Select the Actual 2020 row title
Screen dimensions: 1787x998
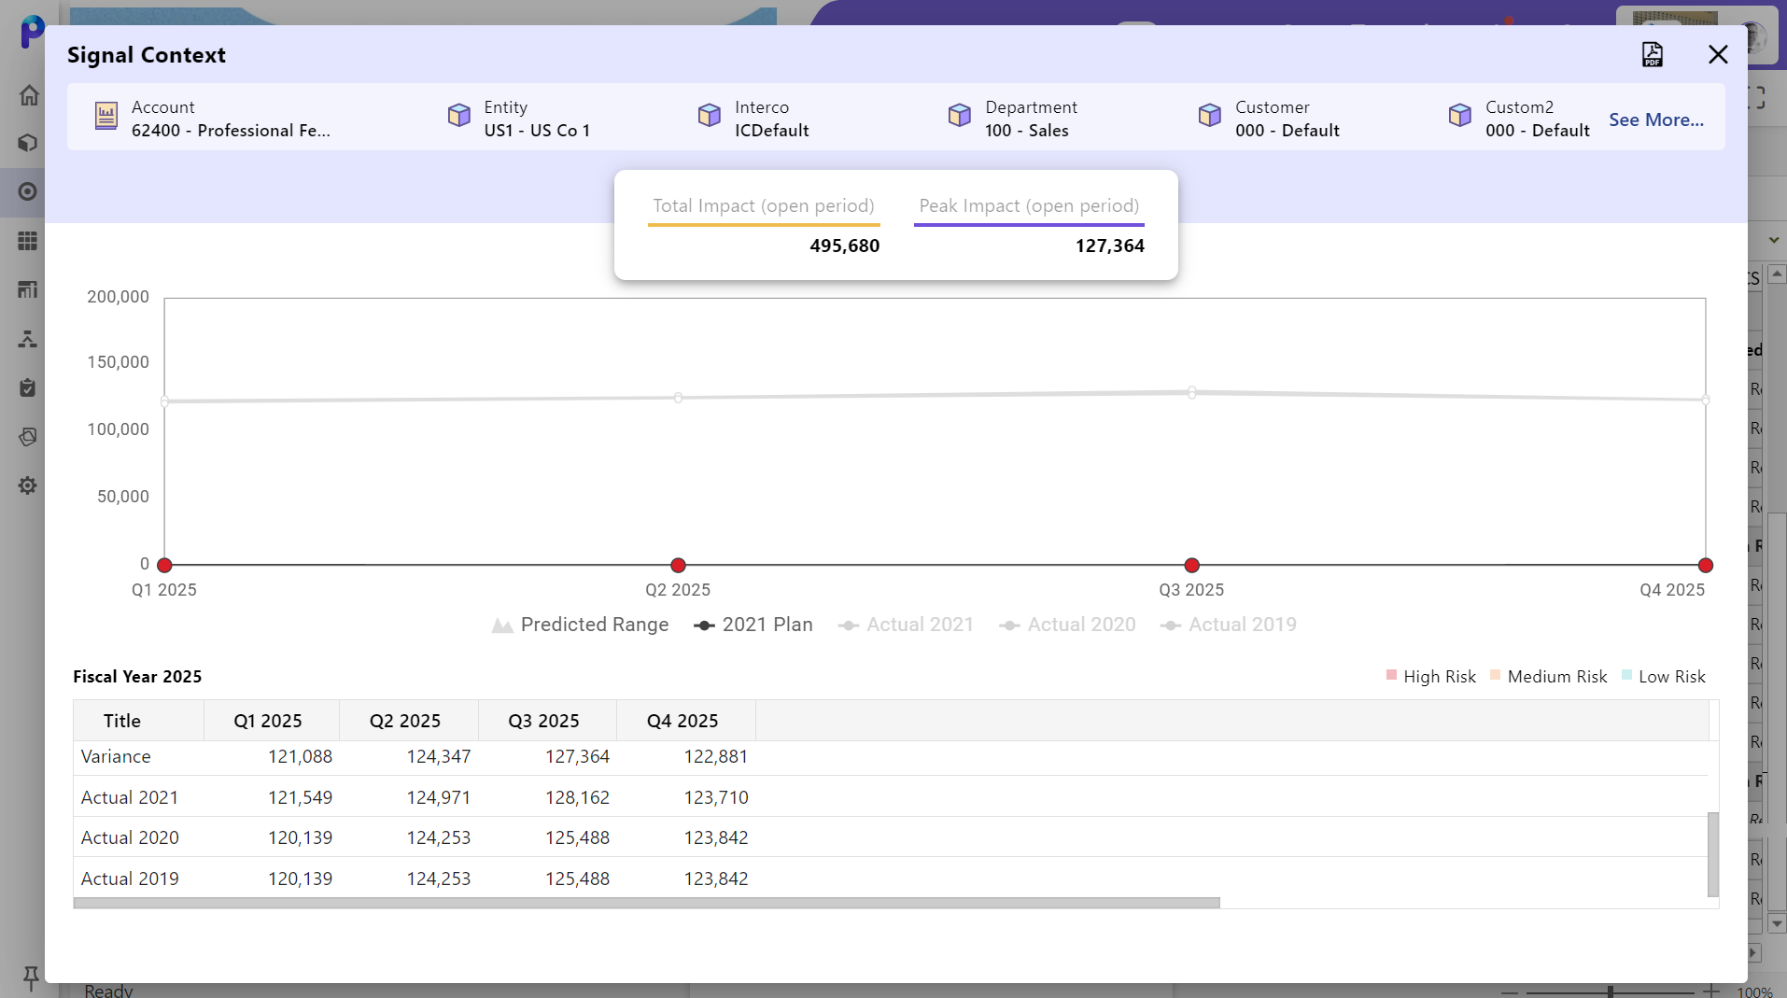[130, 838]
